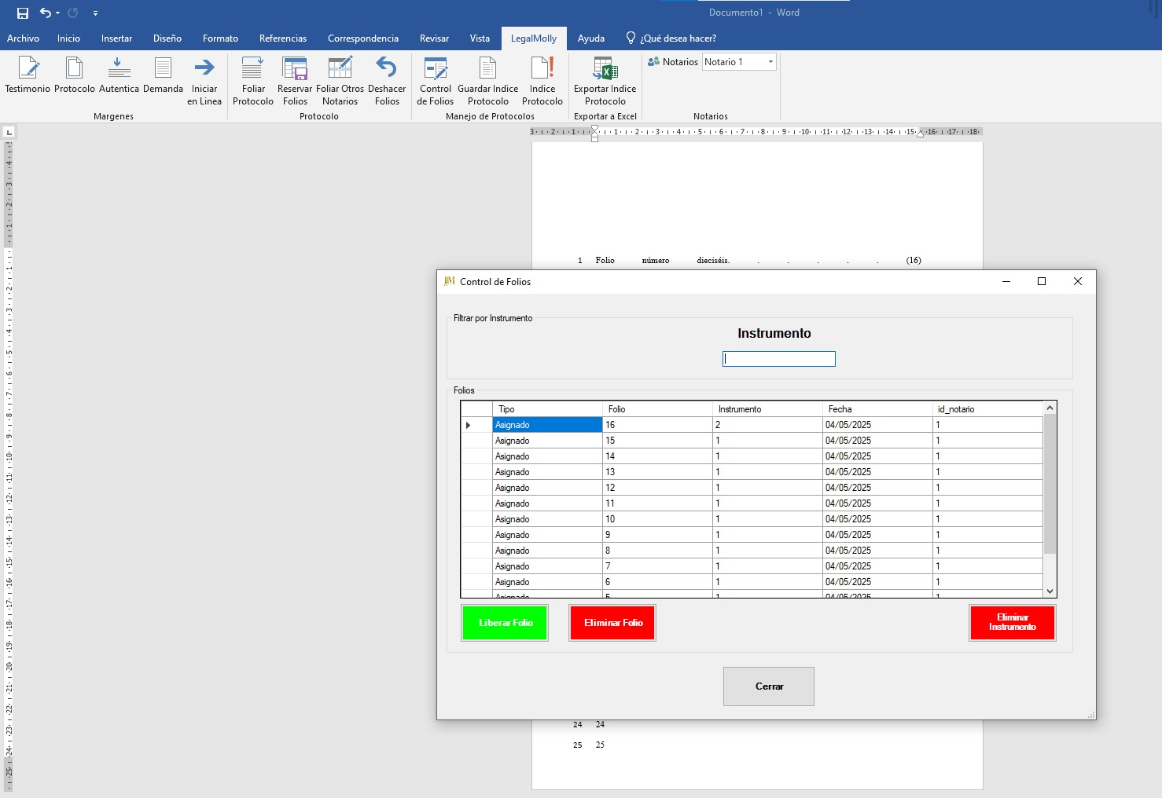The height and width of the screenshot is (798, 1162).
Task: Switch to the Insertar tab
Action: click(116, 38)
